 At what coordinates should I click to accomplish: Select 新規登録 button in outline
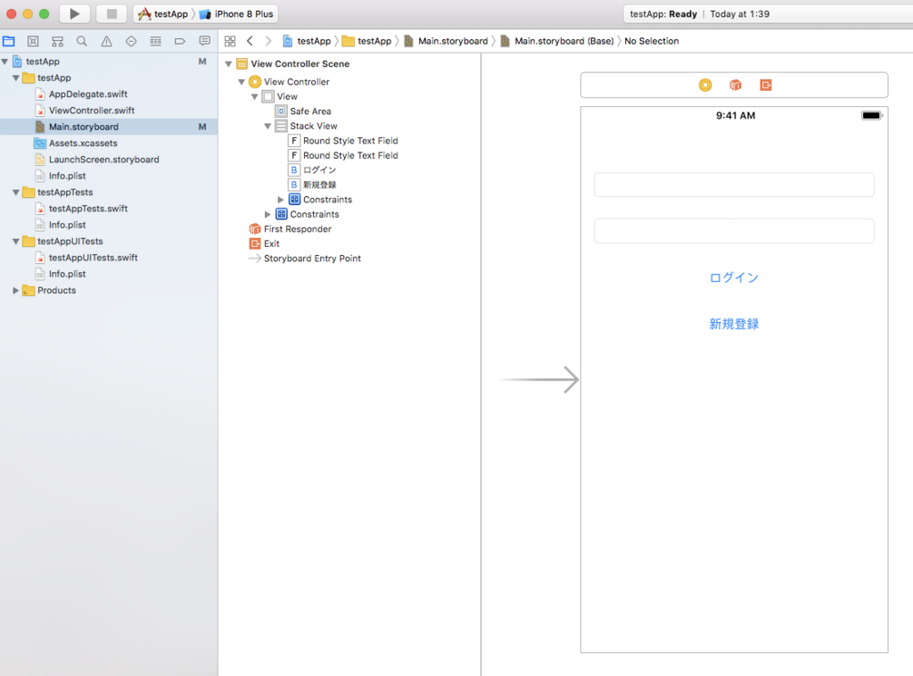click(x=320, y=185)
